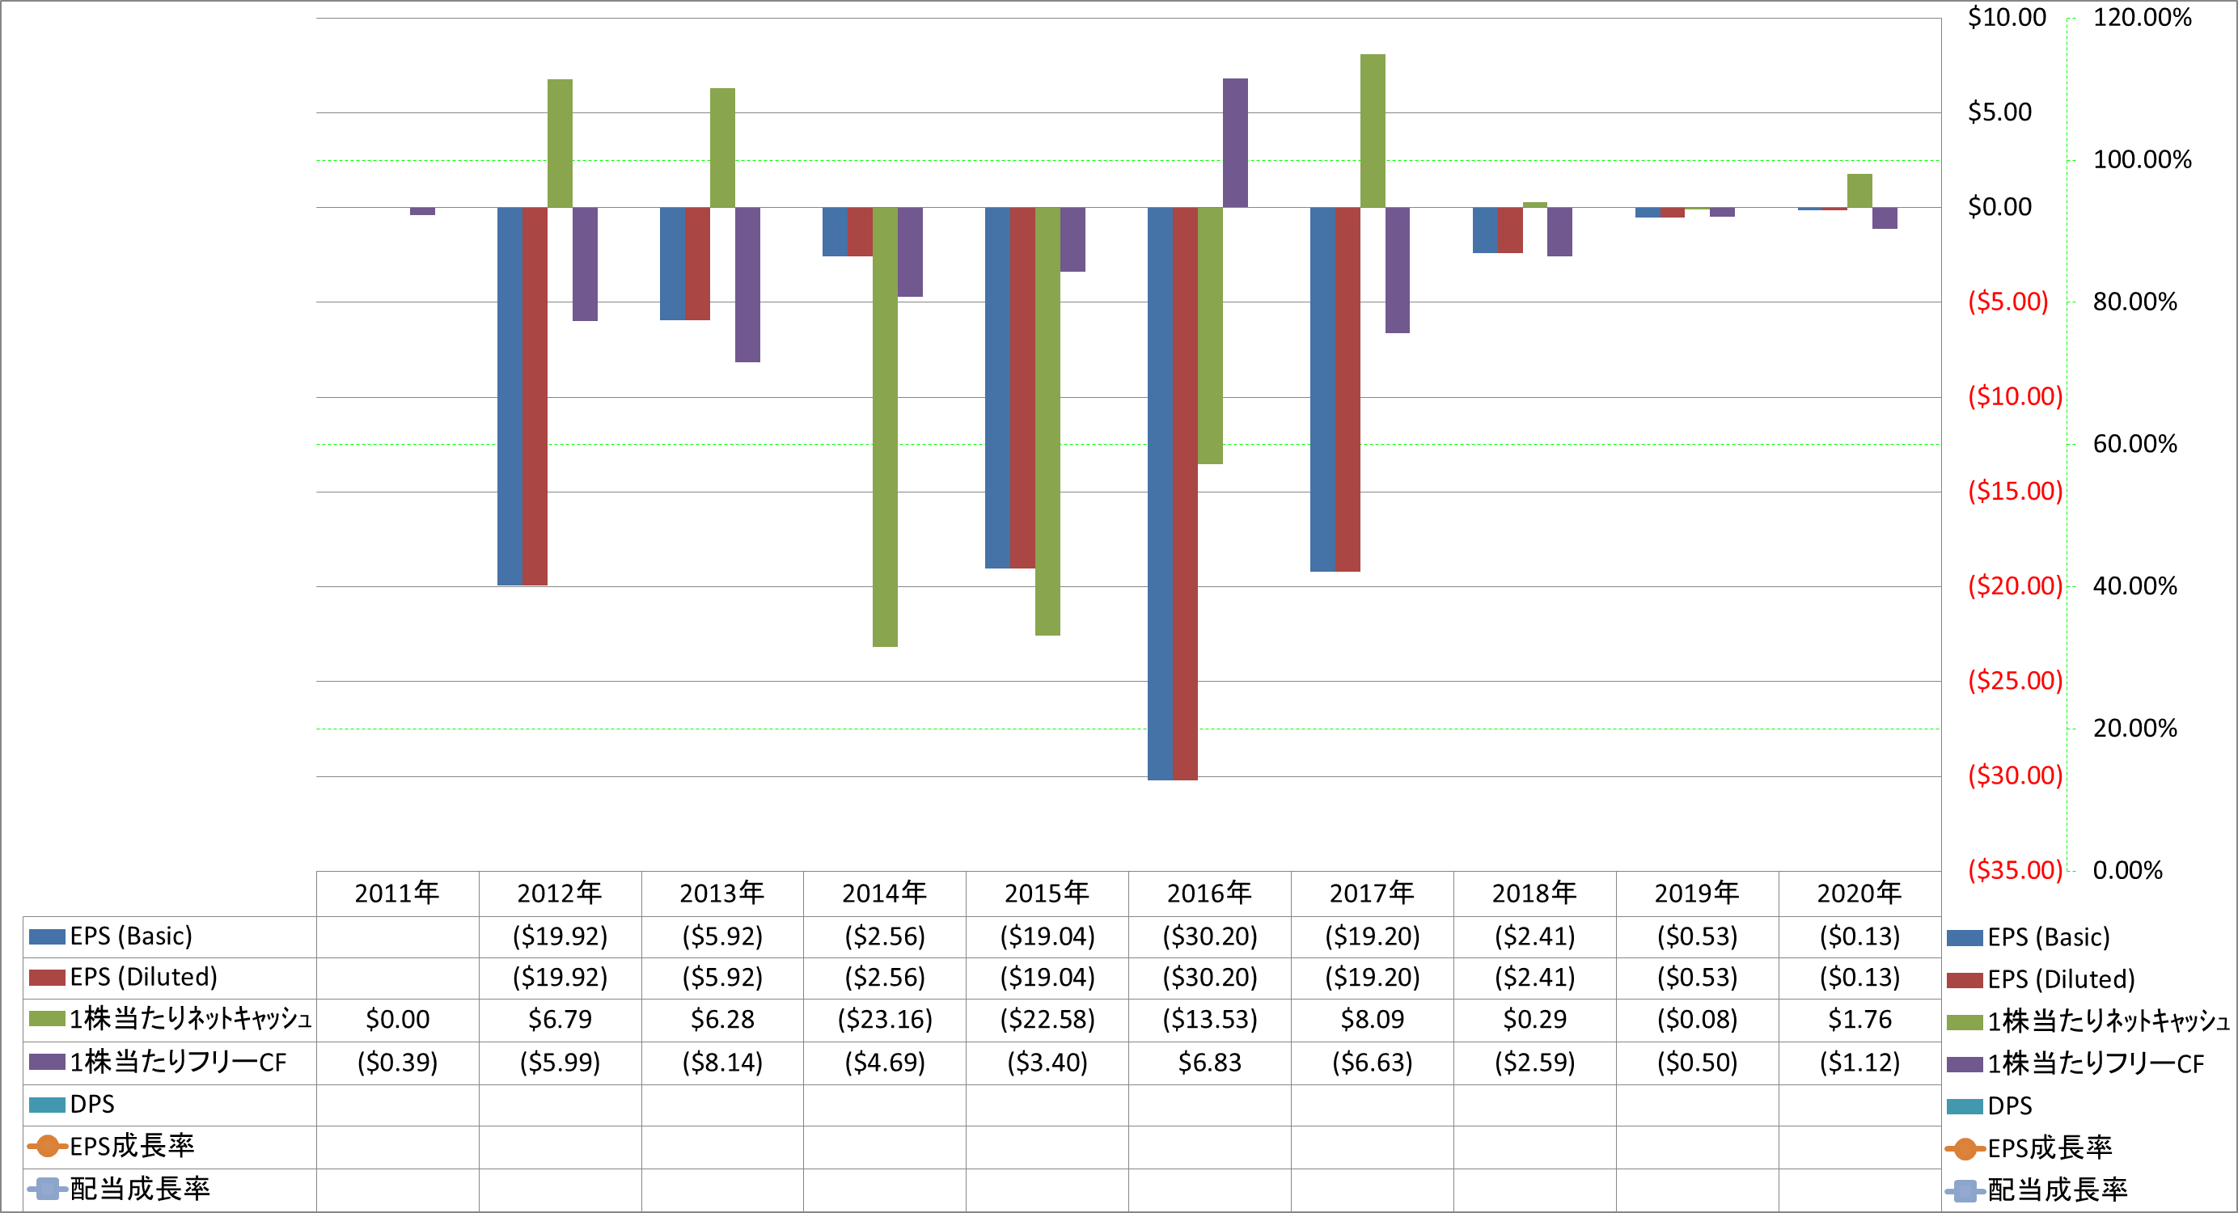
Task: Click the $0.00 net cash cell for 2011
Action: click(398, 1019)
